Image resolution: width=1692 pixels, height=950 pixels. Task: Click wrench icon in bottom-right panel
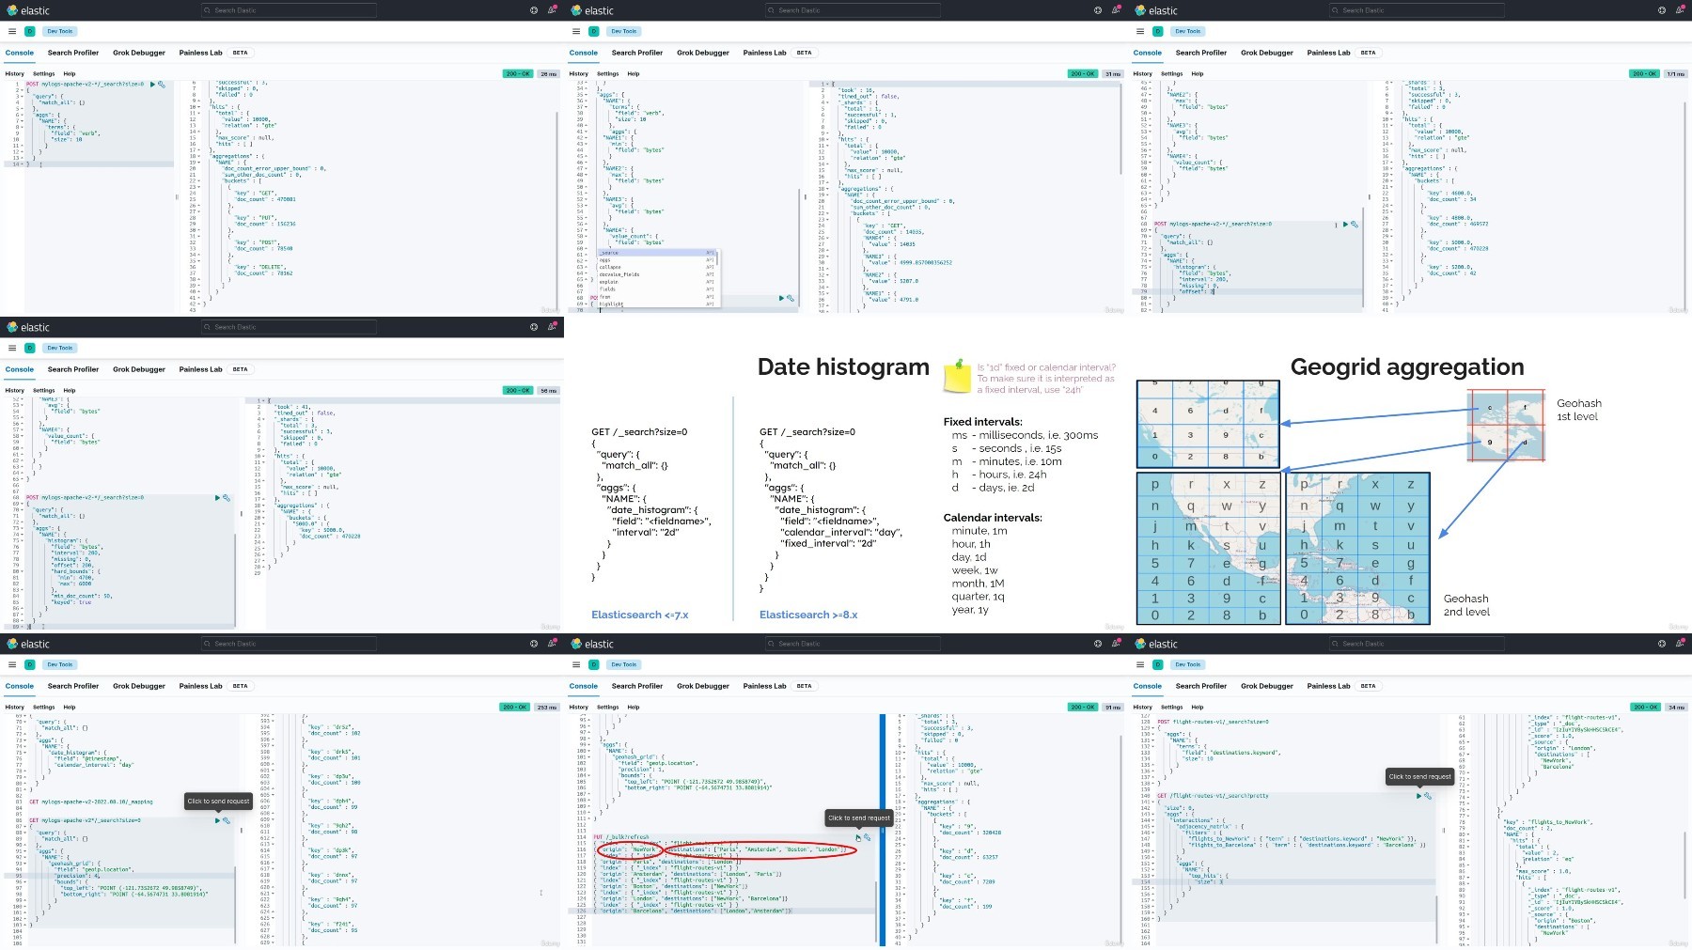pyautogui.click(x=1428, y=796)
